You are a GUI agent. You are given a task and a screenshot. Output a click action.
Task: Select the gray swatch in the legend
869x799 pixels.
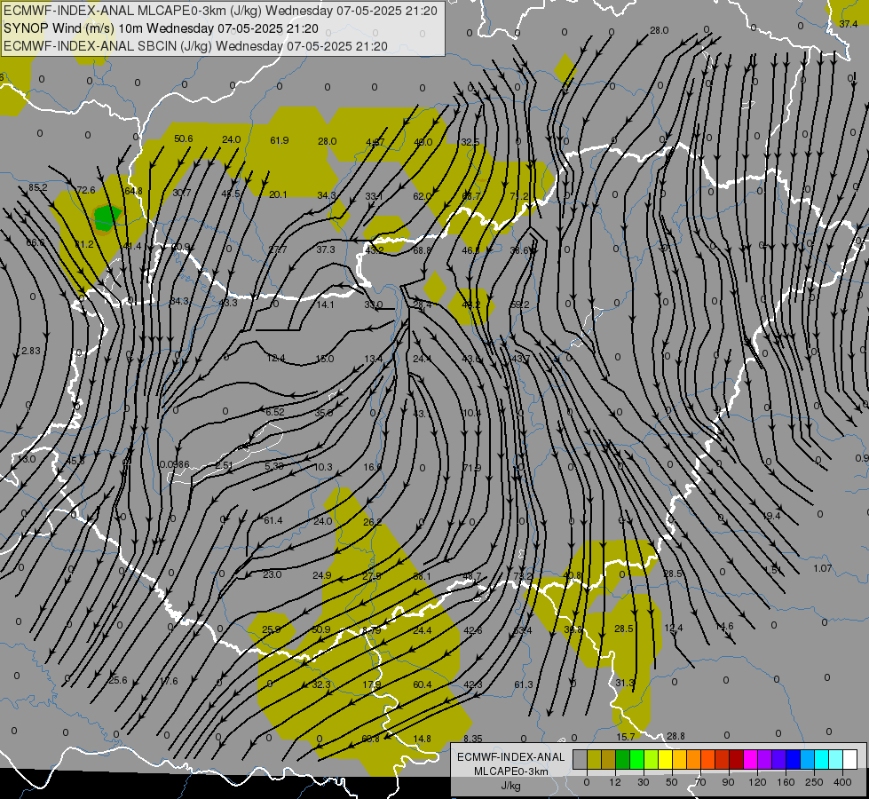point(580,759)
